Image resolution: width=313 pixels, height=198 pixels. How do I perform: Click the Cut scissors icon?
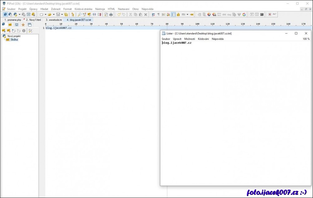pyautogui.click(x=131, y=15)
